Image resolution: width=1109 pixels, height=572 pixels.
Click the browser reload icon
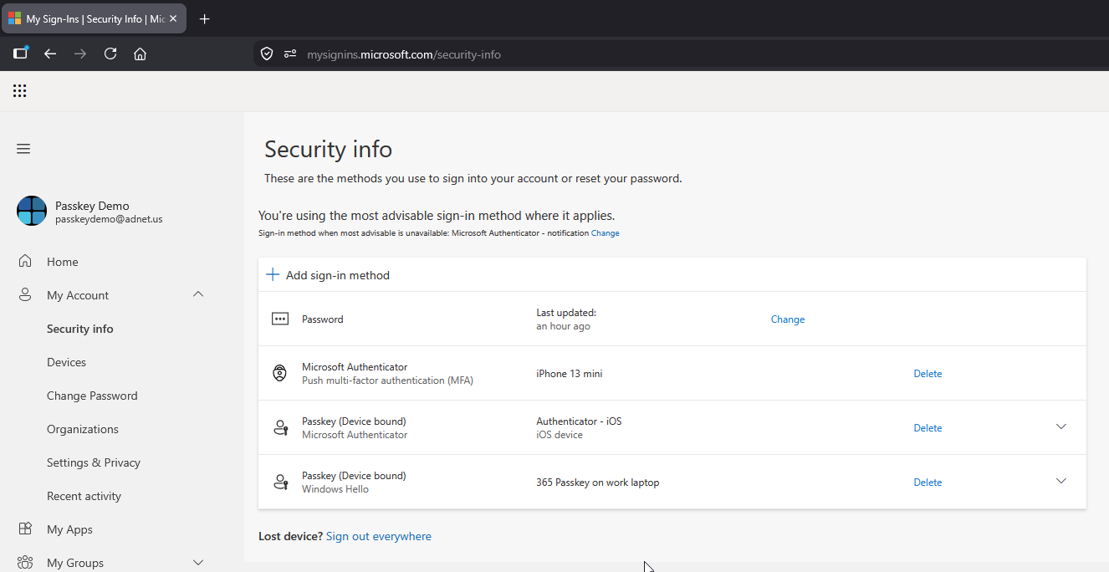[110, 54]
